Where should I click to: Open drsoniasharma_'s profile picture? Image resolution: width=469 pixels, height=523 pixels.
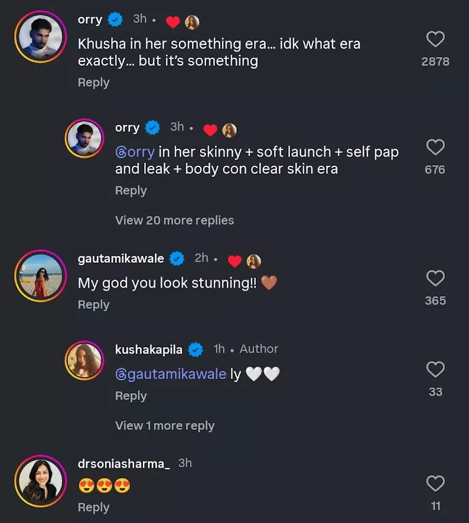coord(40,480)
